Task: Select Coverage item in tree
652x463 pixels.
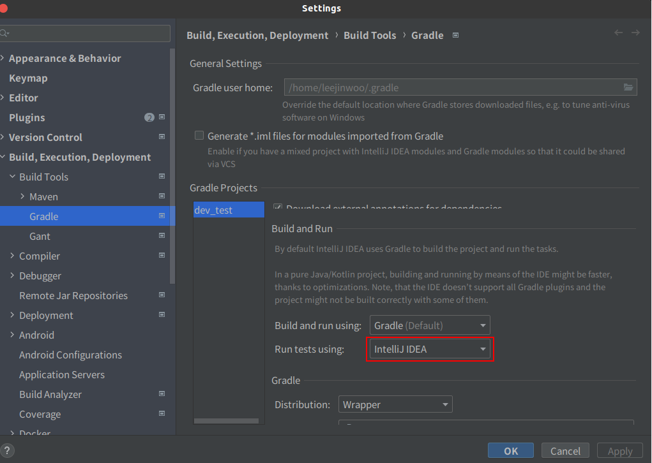Action: (40, 415)
